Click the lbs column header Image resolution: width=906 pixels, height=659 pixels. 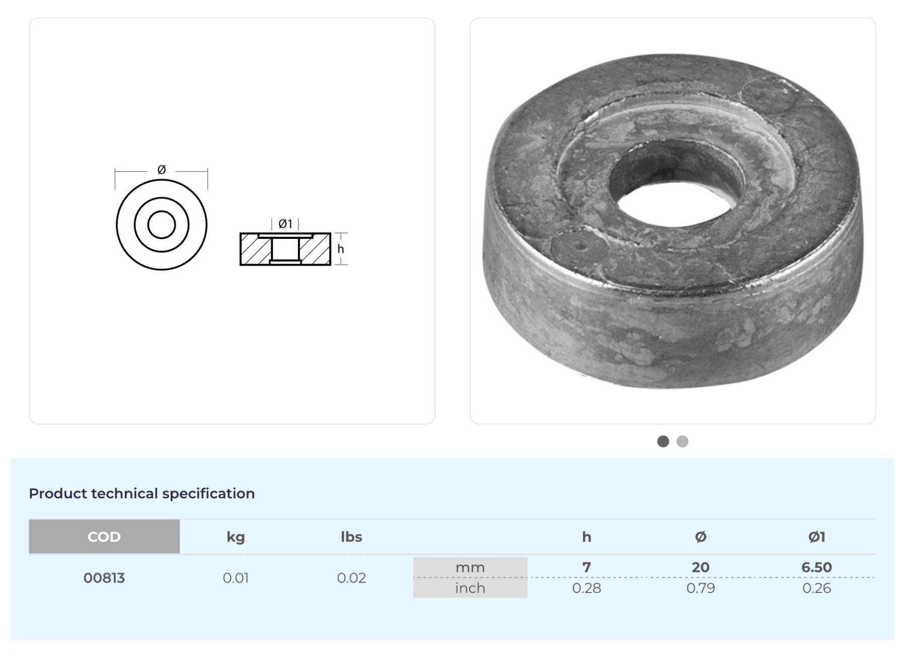(x=351, y=537)
